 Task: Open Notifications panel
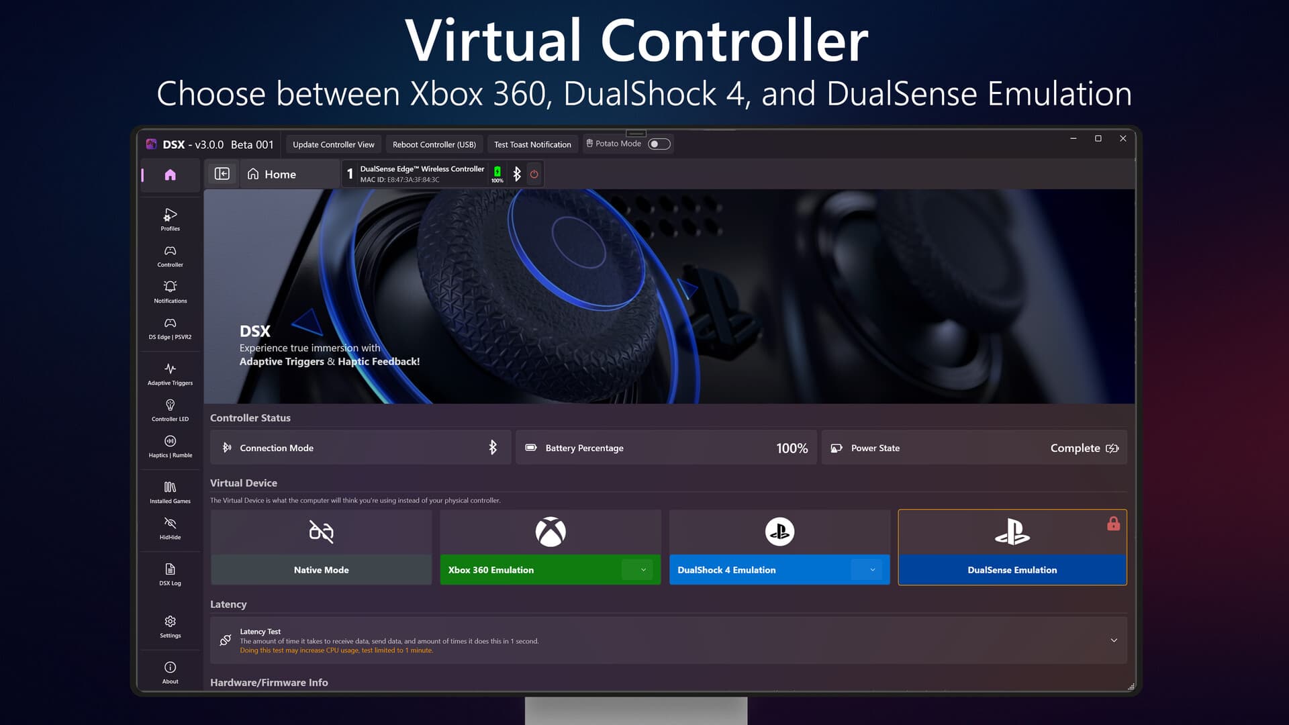[169, 291]
